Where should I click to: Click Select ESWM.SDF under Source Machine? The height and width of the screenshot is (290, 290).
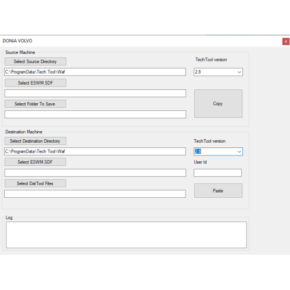[x=35, y=83]
